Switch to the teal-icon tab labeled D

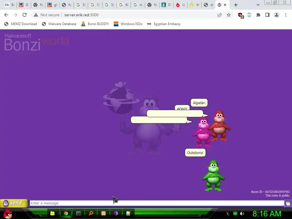(166, 5)
